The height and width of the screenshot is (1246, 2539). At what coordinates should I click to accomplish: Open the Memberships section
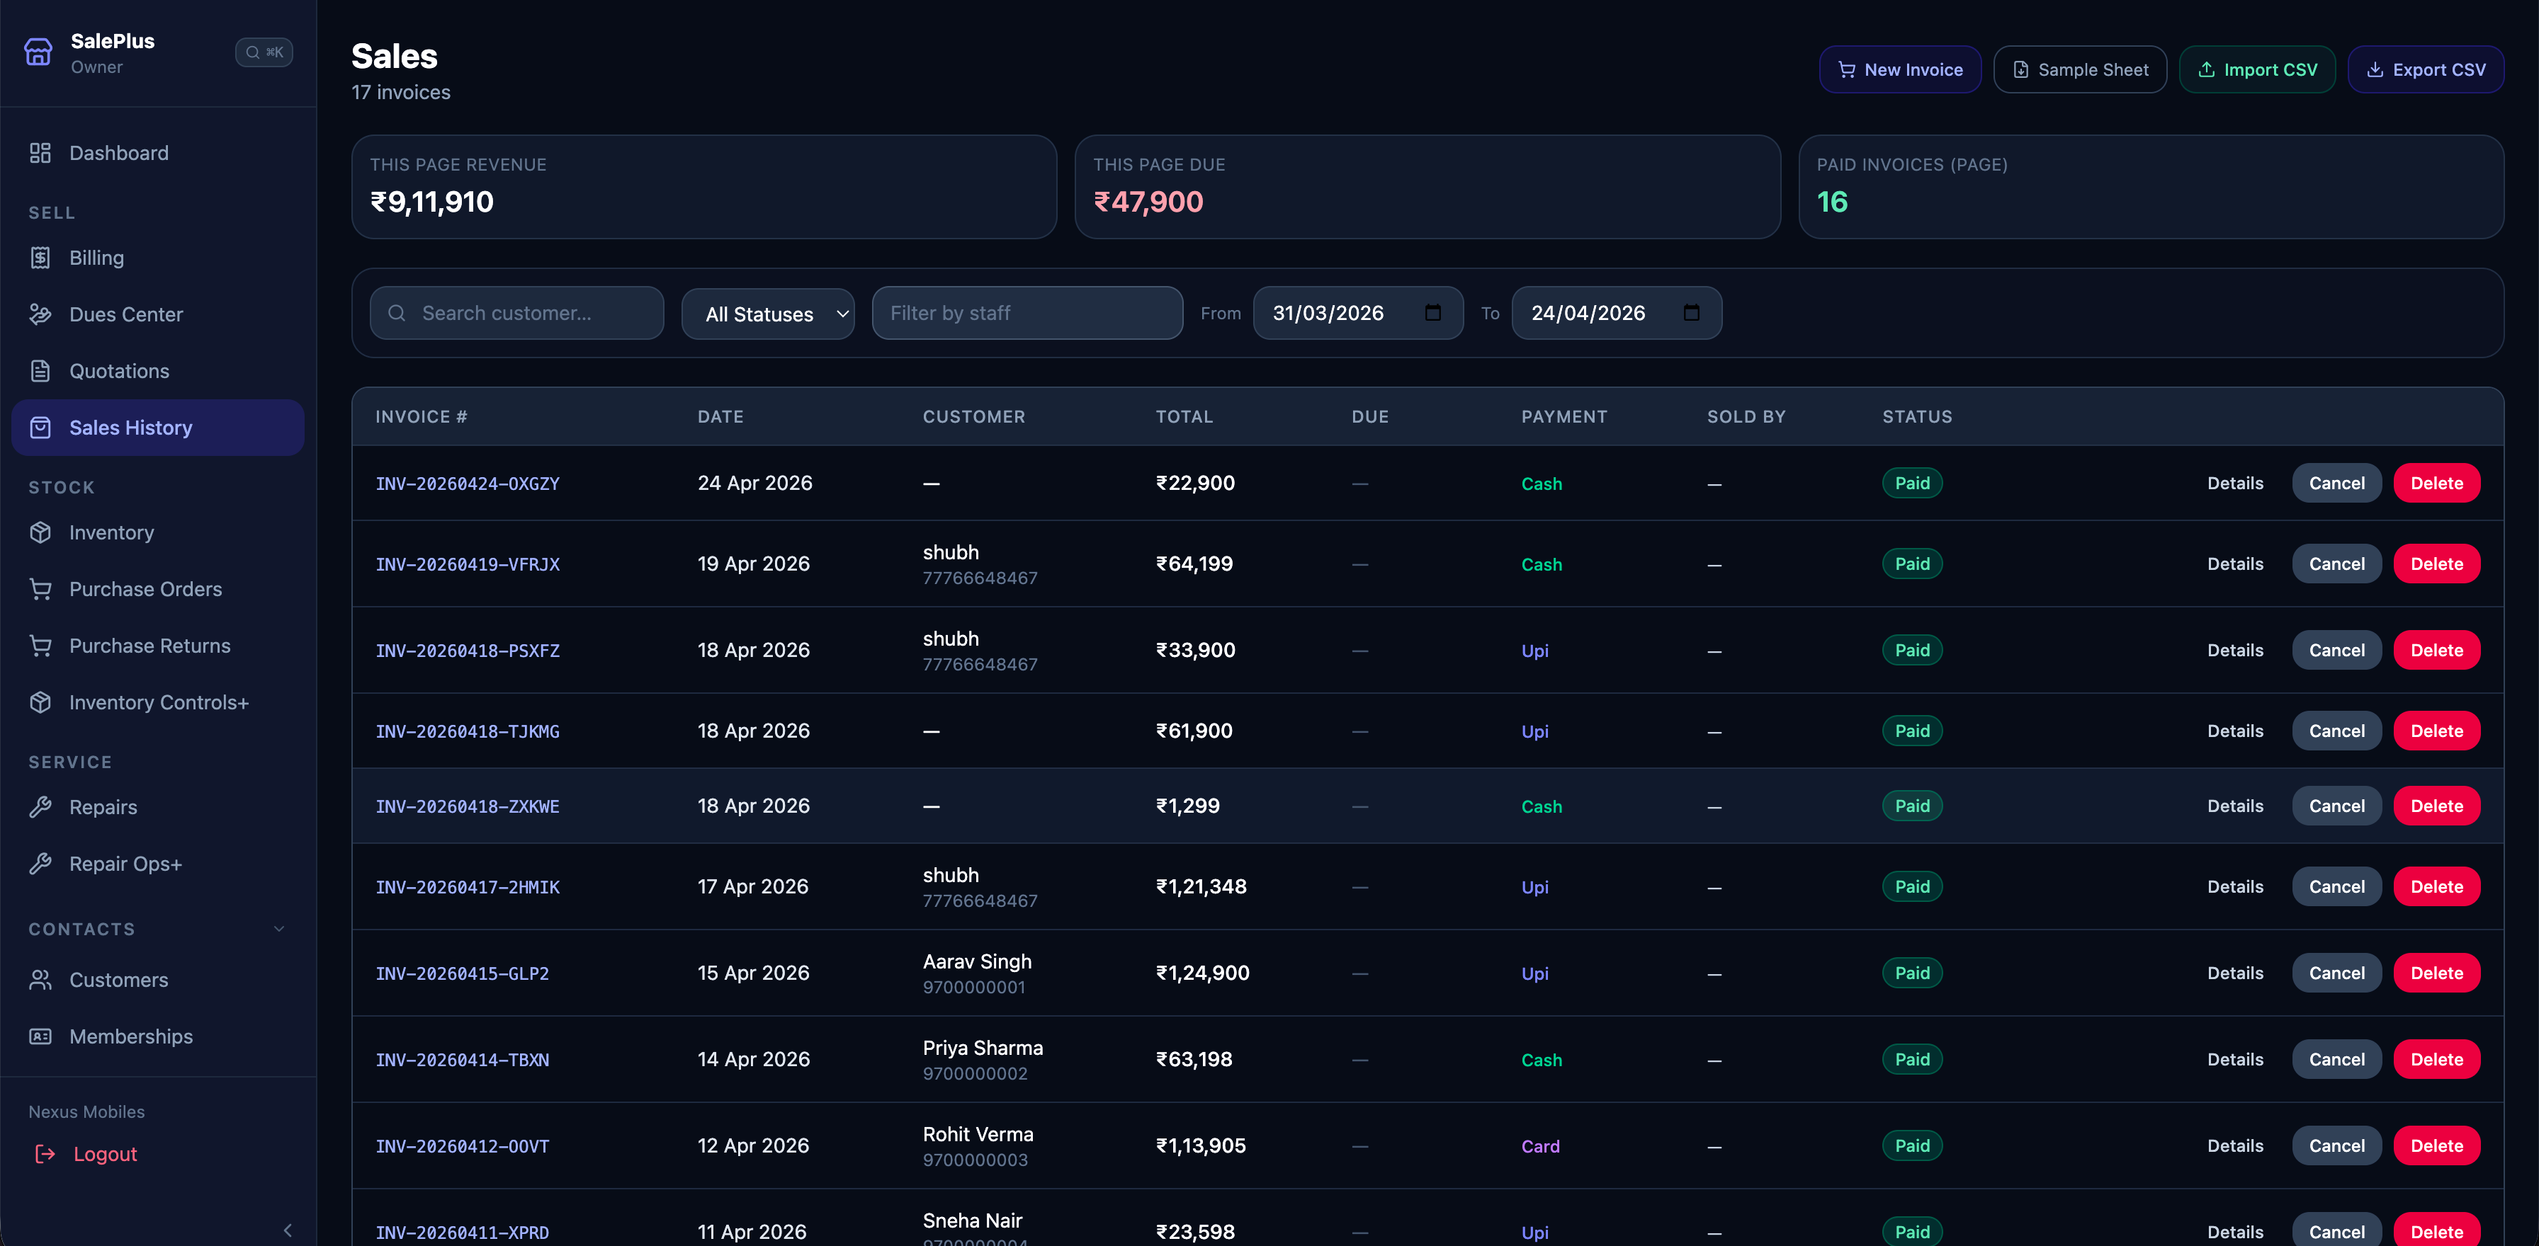130,1036
